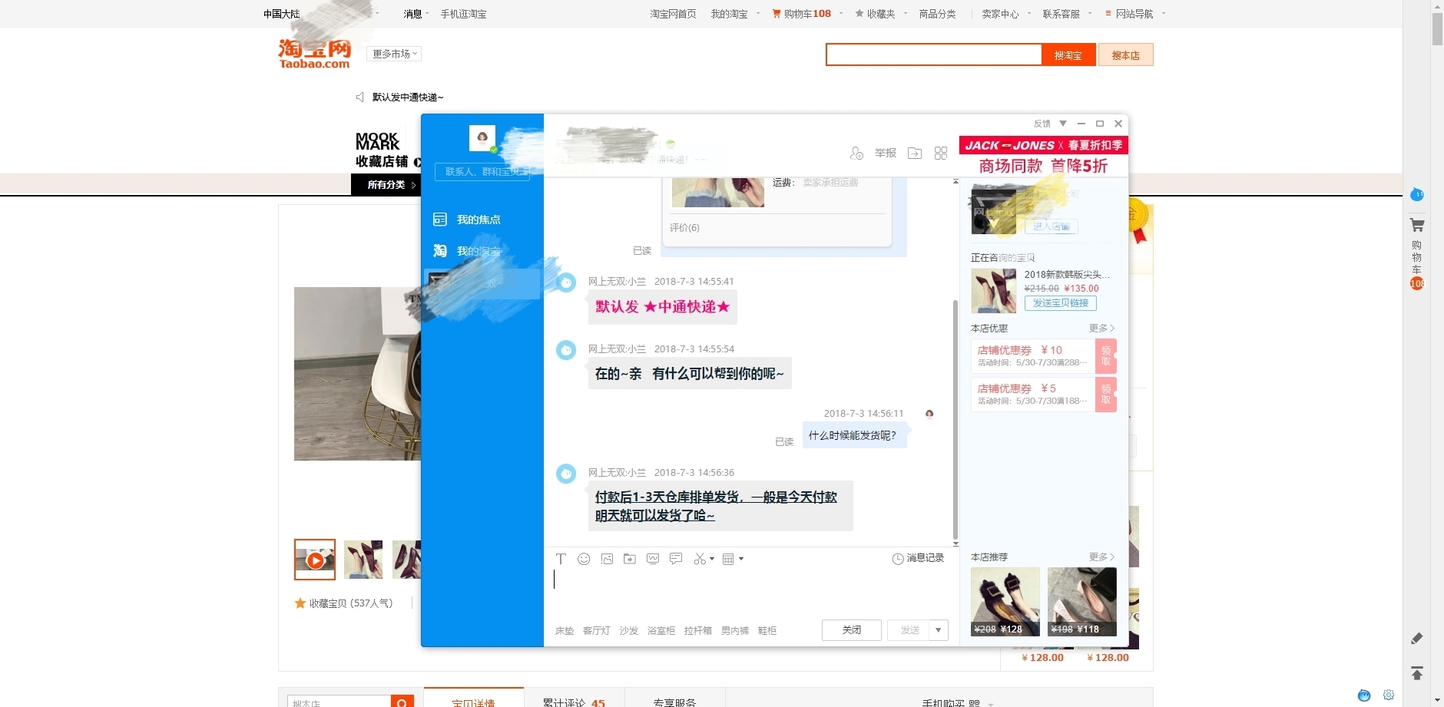Image resolution: width=1444 pixels, height=707 pixels.
Task: Click 评价(6) in the item card
Action: (684, 228)
